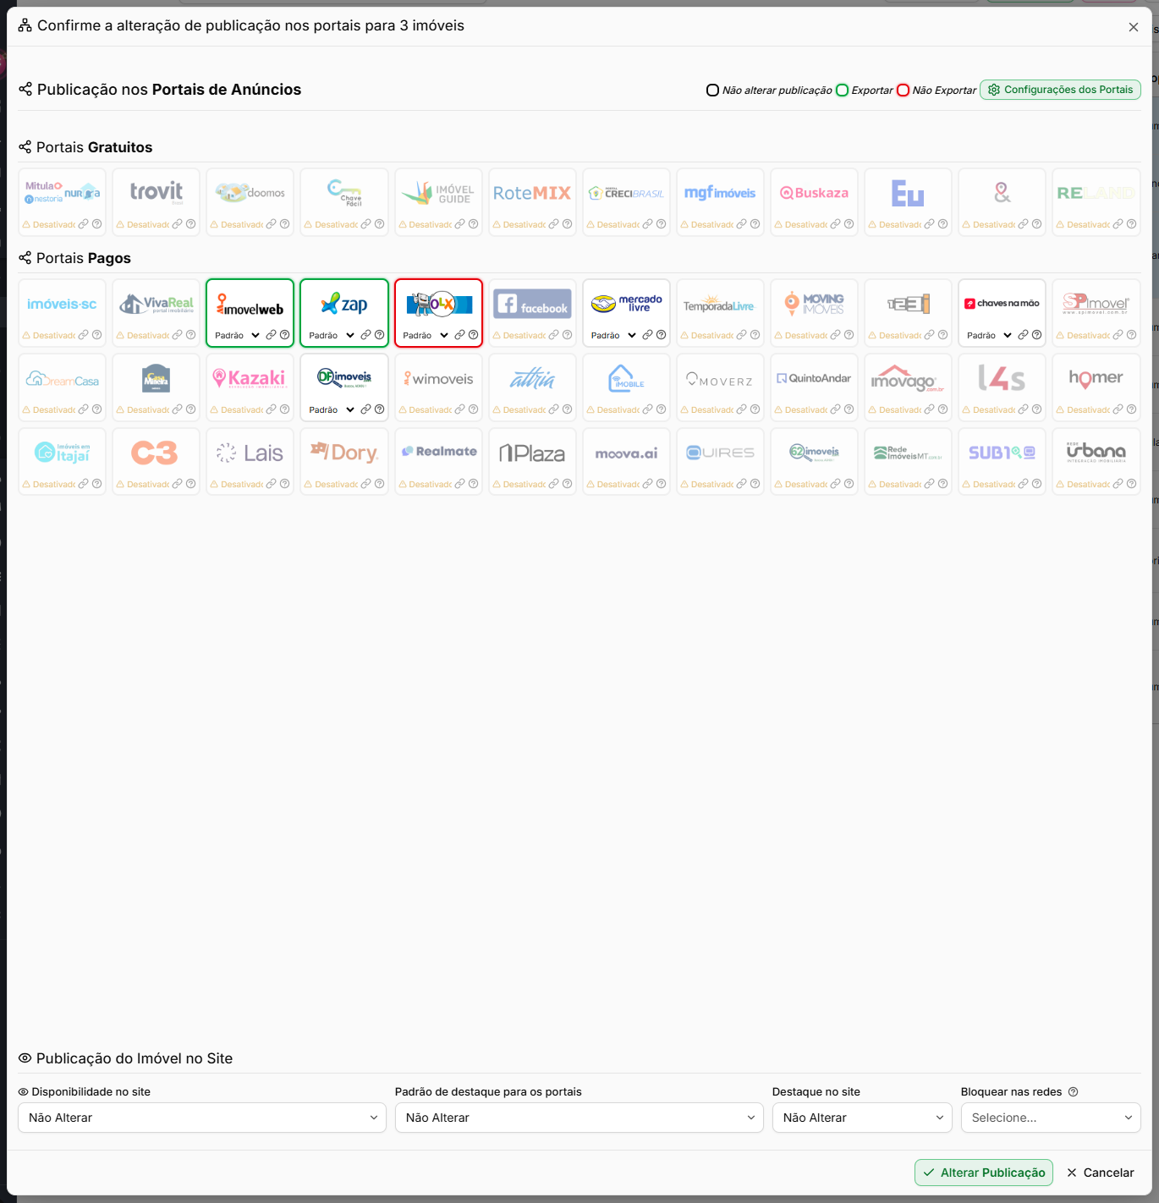The image size is (1159, 1203).
Task: Open Padrão dropdown on imovelweb card
Action: coord(237,335)
